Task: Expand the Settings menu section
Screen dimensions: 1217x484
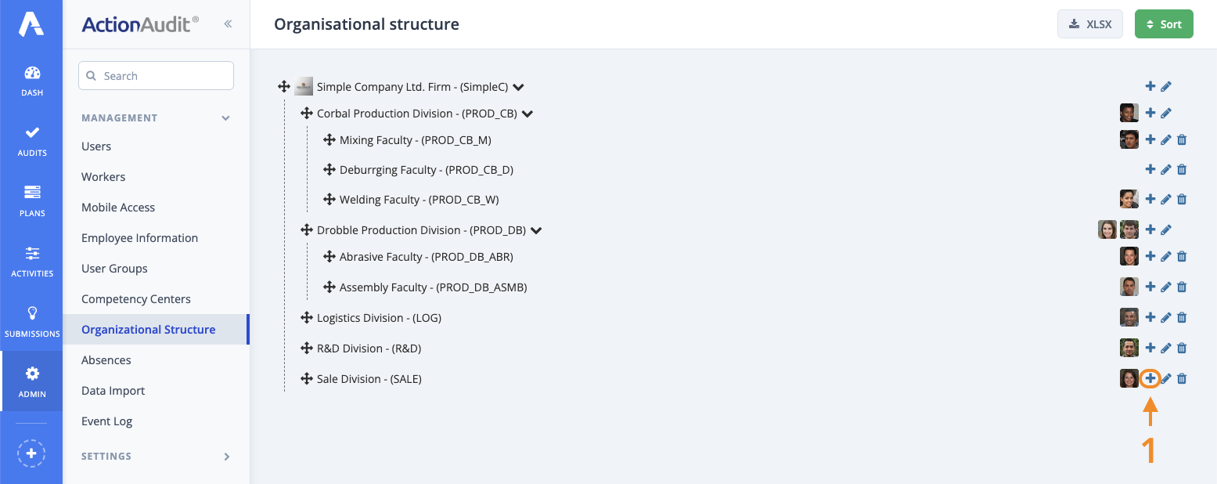Action: click(x=155, y=456)
